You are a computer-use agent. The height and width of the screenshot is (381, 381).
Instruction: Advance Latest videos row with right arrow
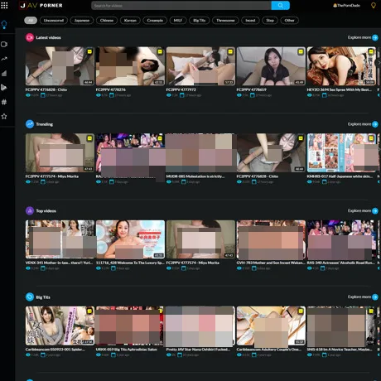click(379, 63)
